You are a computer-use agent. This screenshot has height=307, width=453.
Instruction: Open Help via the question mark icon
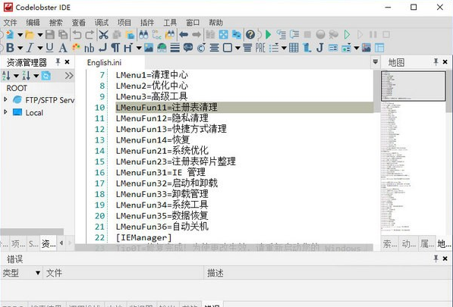point(250,35)
